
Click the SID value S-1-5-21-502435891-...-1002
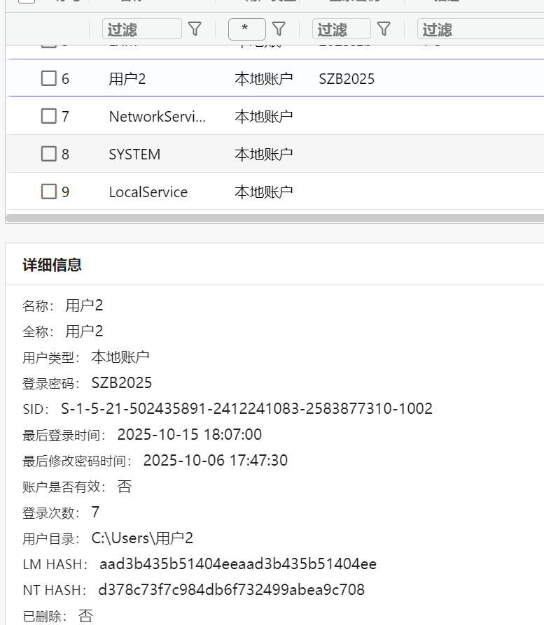pos(246,408)
